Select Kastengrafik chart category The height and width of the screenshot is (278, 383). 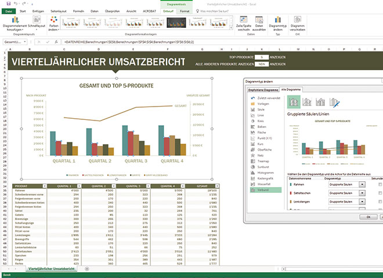pyautogui.click(x=262, y=178)
